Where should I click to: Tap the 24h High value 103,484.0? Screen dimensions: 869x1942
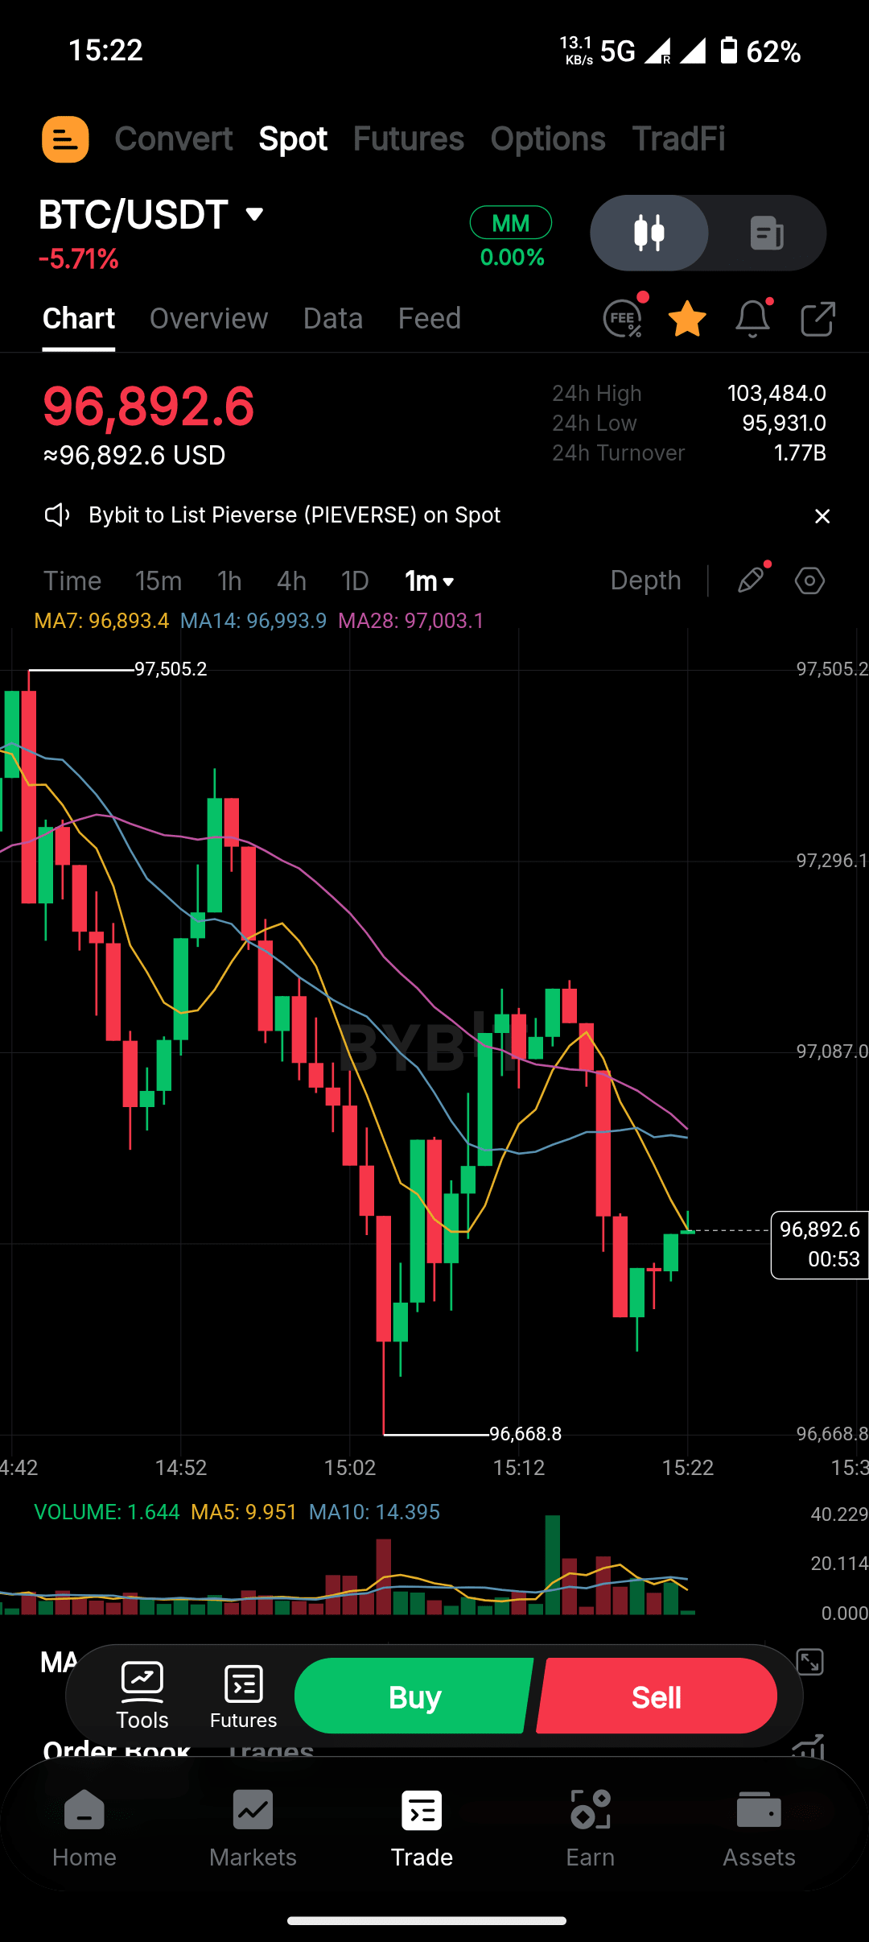tap(776, 394)
